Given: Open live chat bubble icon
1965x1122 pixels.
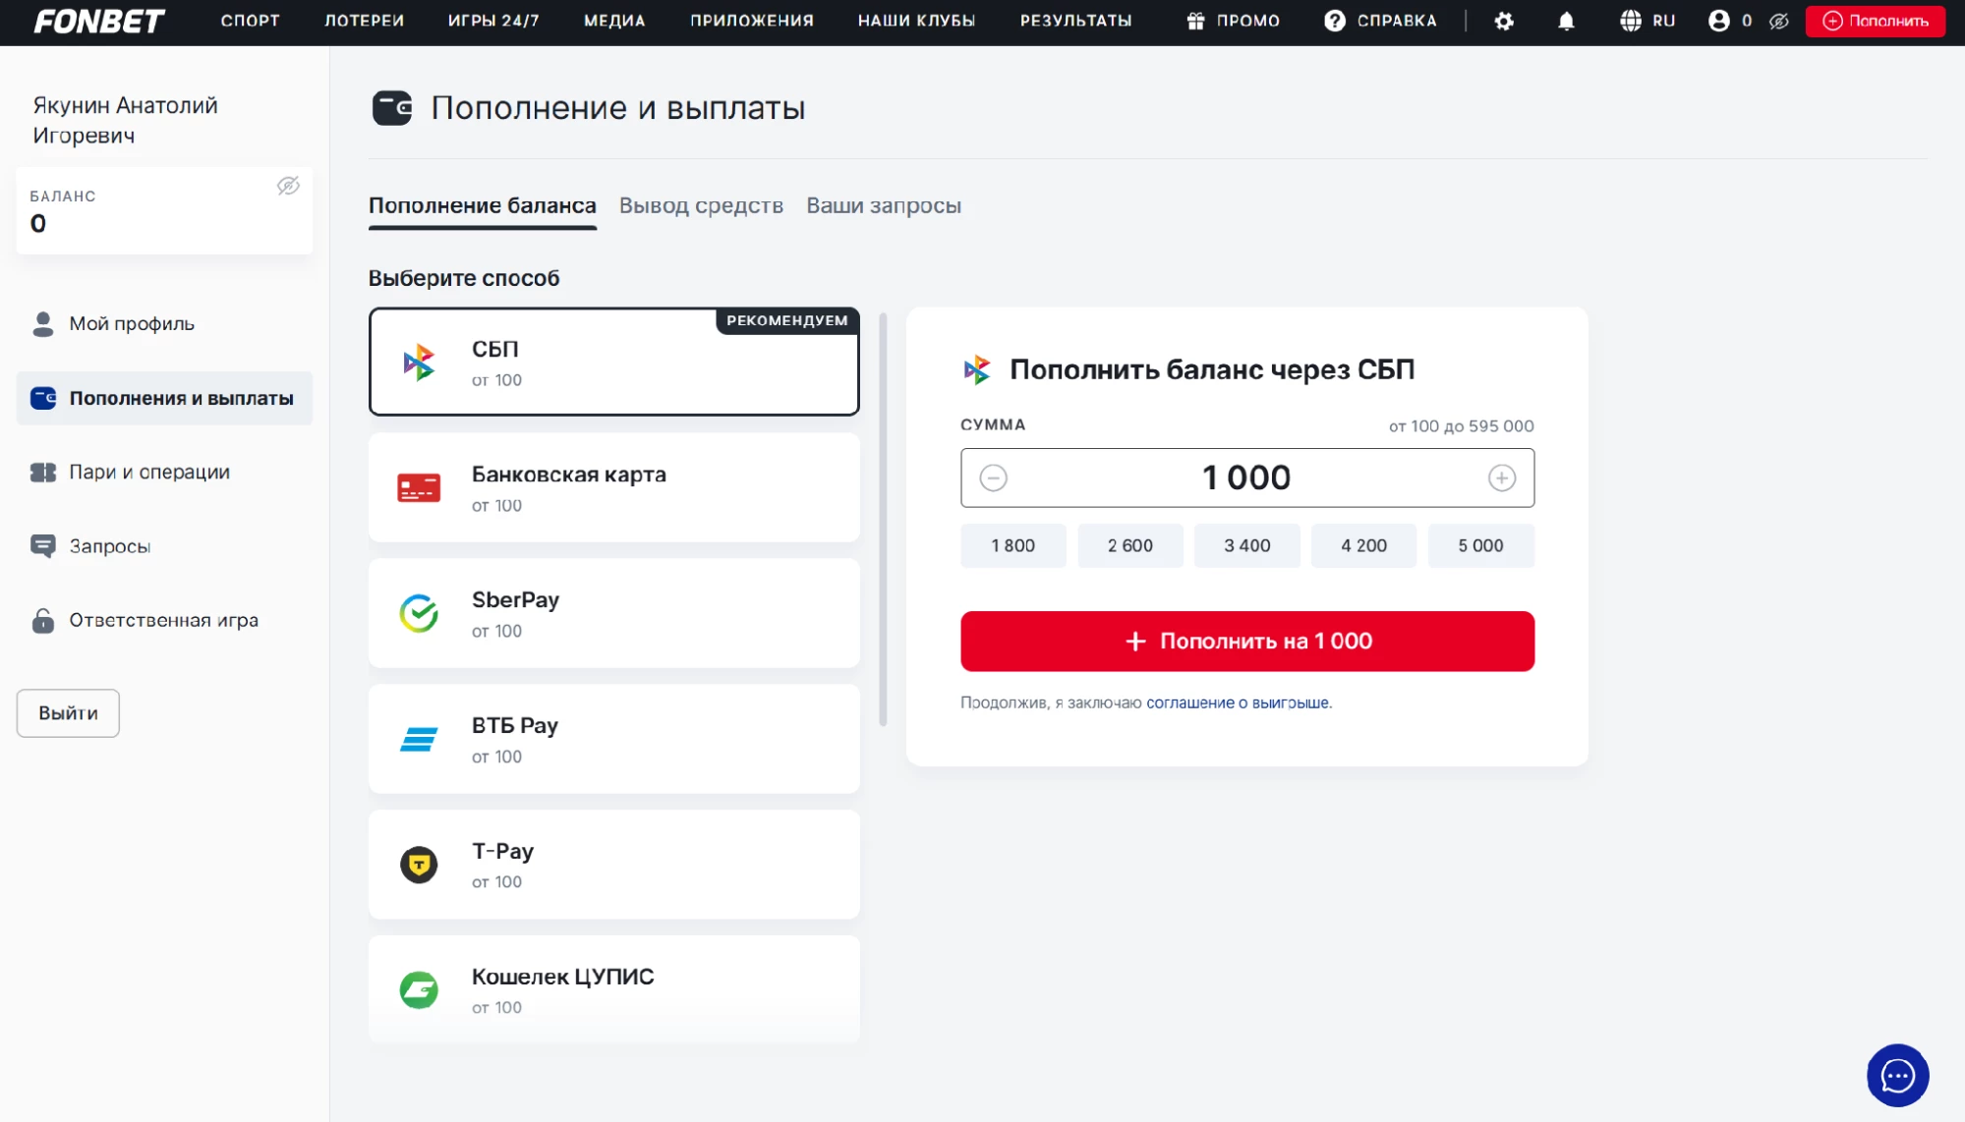Looking at the screenshot, I should pyautogui.click(x=1897, y=1075).
